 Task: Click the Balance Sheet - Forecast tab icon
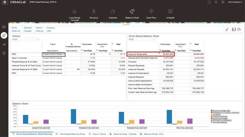(x=111, y=134)
